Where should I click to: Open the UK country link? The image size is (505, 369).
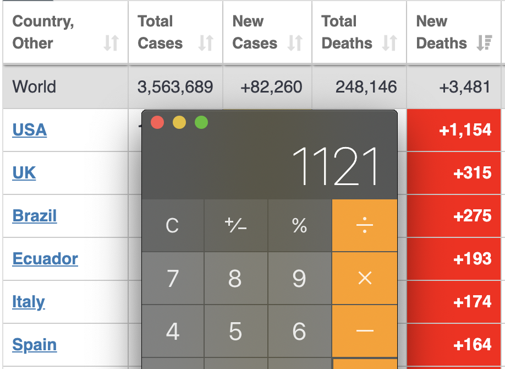point(24,173)
